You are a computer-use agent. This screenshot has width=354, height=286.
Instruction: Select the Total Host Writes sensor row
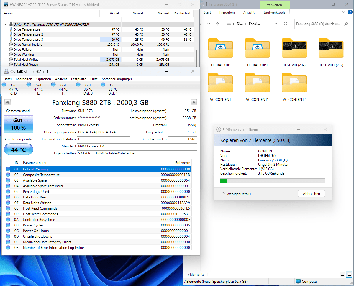pyautogui.click(x=98, y=60)
